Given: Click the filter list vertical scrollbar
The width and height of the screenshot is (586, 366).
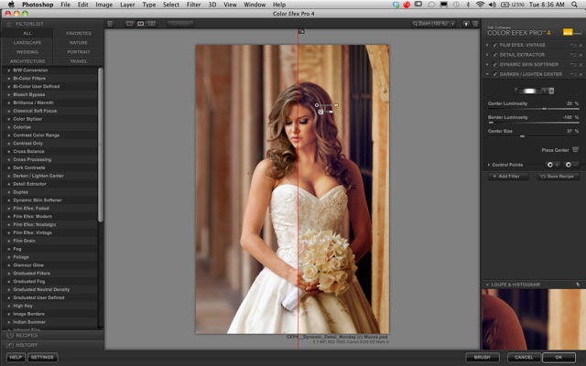Looking at the screenshot, I should click(x=100, y=145).
